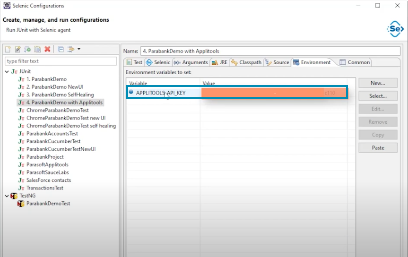Click the filter launch configurations icon
Viewport: 408px width, 257px height.
(70, 49)
